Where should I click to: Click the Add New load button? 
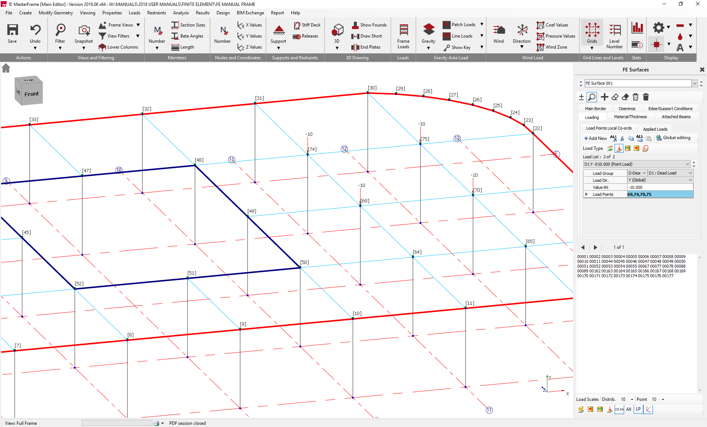pos(595,138)
